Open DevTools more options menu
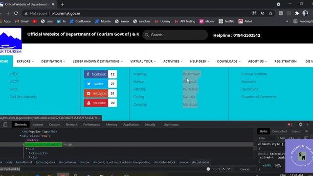 pyautogui.click(x=308, y=125)
